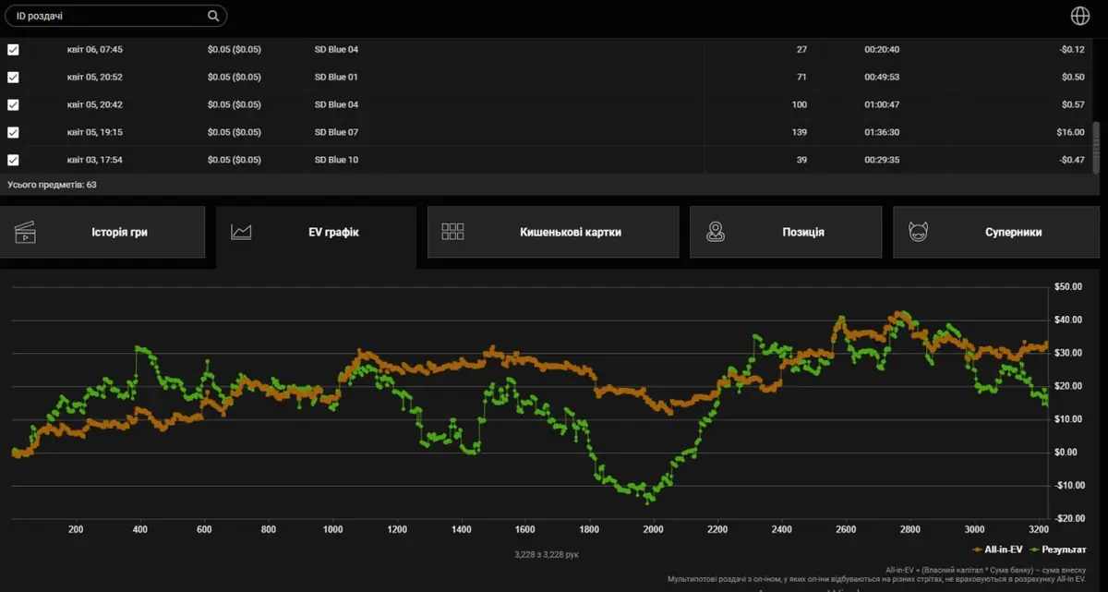Image resolution: width=1108 pixels, height=592 pixels.
Task: Click the card grid icon for Кишенькові картки
Action: (x=452, y=232)
